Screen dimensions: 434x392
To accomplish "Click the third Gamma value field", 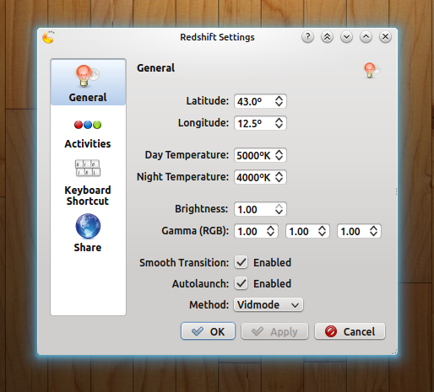I will 359,231.
